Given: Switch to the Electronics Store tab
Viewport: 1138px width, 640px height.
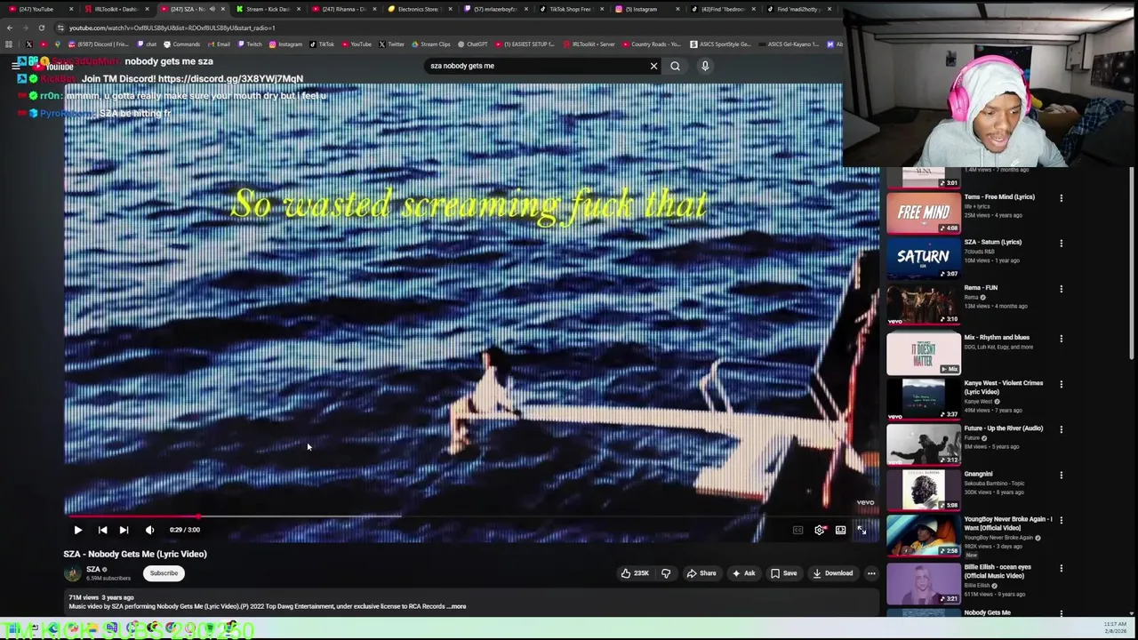Looking at the screenshot, I should (x=418, y=9).
